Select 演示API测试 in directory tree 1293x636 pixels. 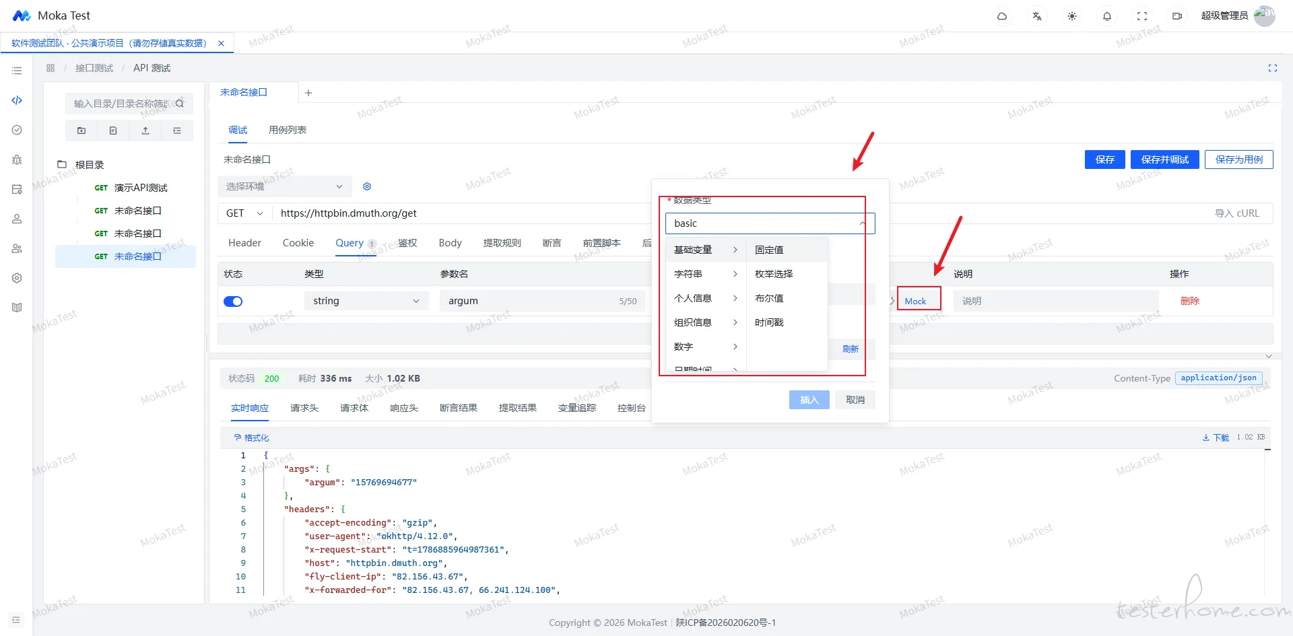click(x=141, y=188)
